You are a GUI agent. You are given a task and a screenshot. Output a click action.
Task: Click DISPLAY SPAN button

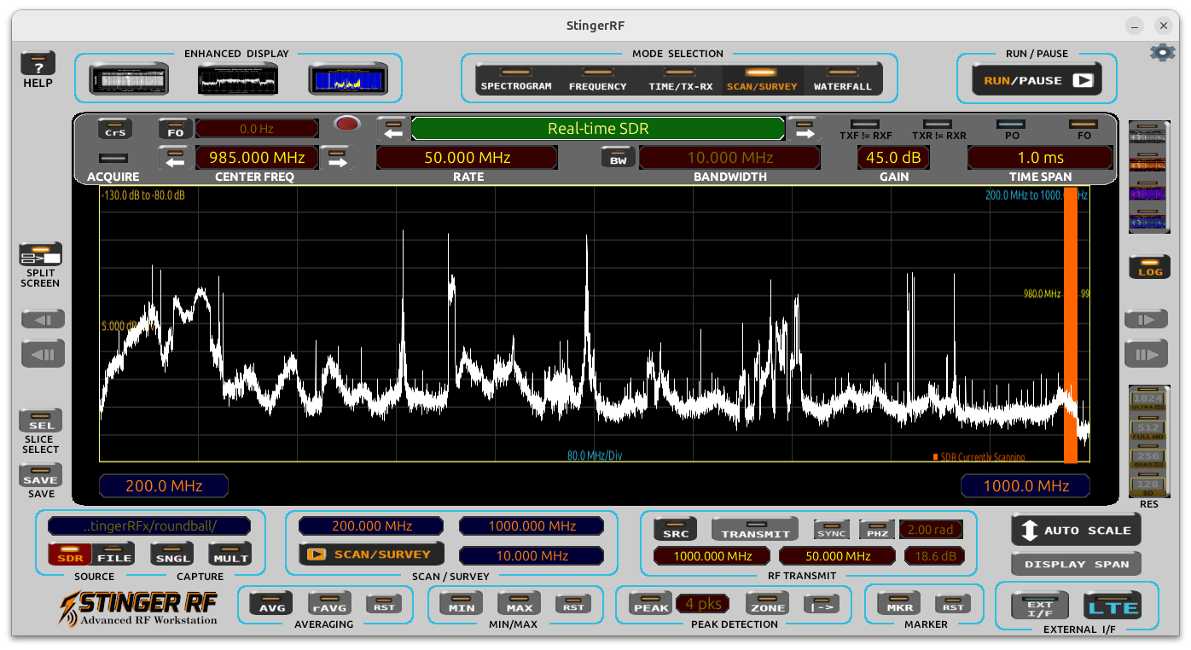1076,564
